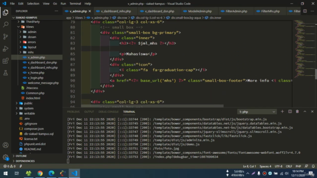Screen dimensions: 317x178
Task: Click feedback icon in status bar
Action: click(x=306, y=166)
